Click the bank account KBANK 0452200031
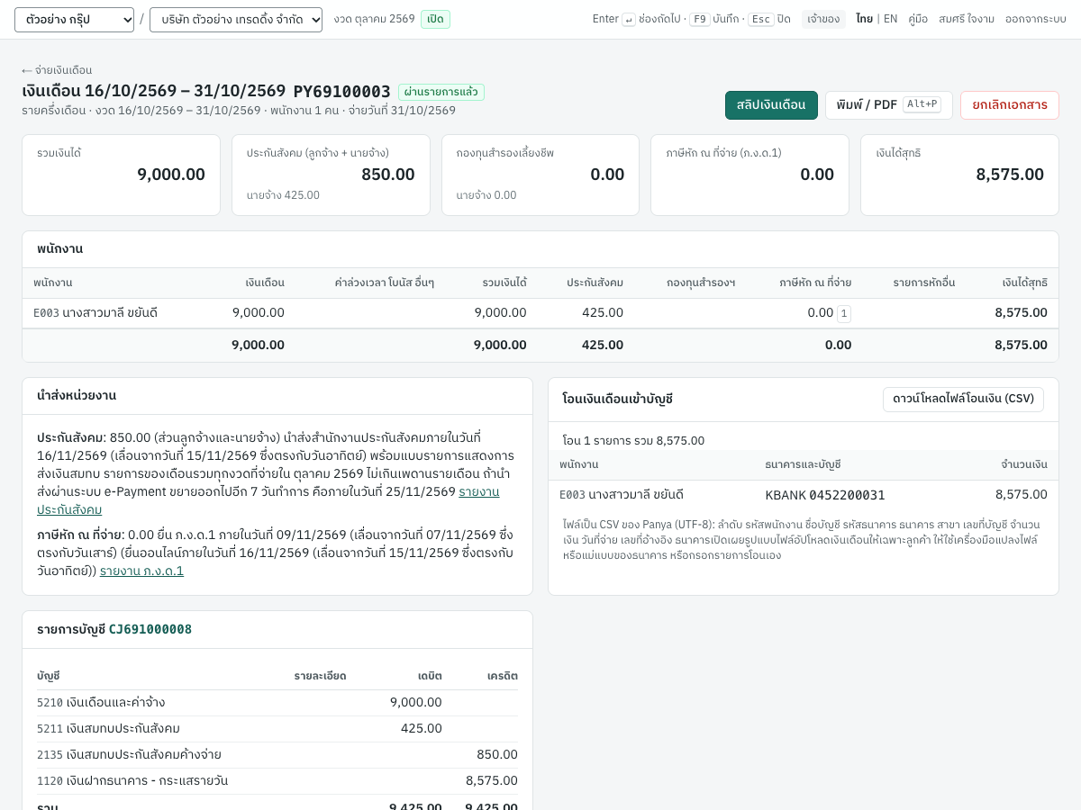This screenshot has height=810, width=1081. click(825, 495)
